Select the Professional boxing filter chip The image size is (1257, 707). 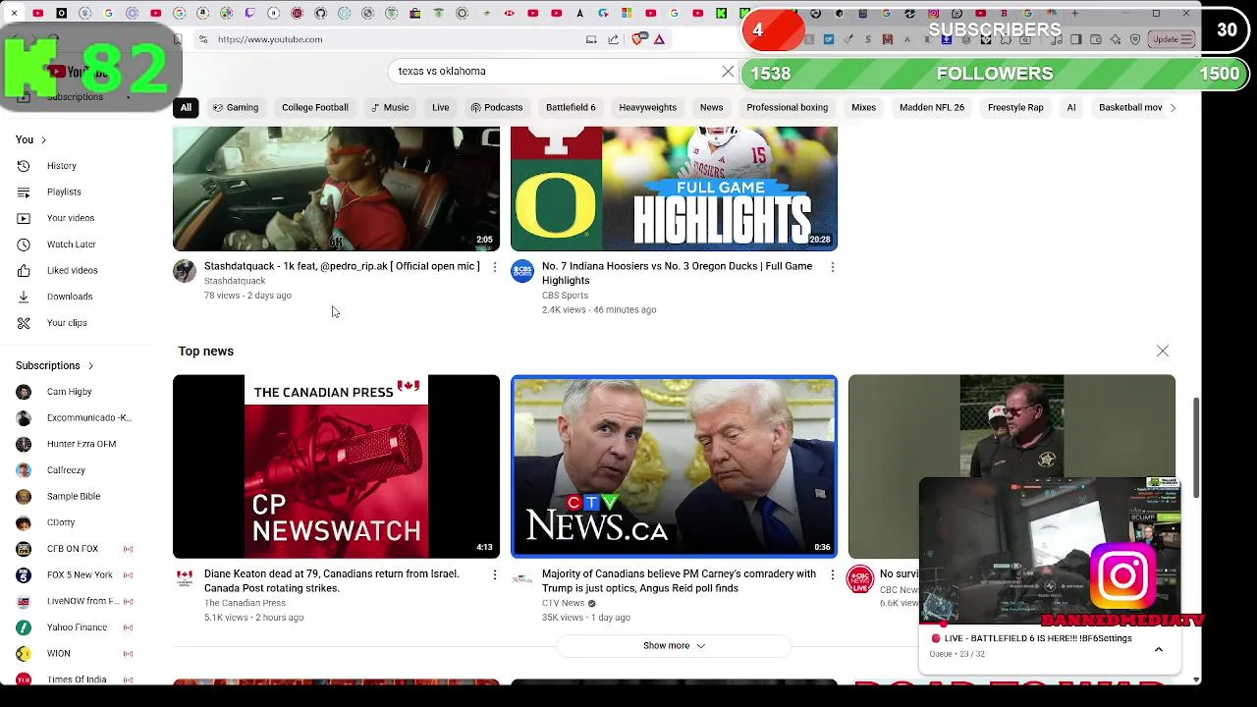point(787,107)
